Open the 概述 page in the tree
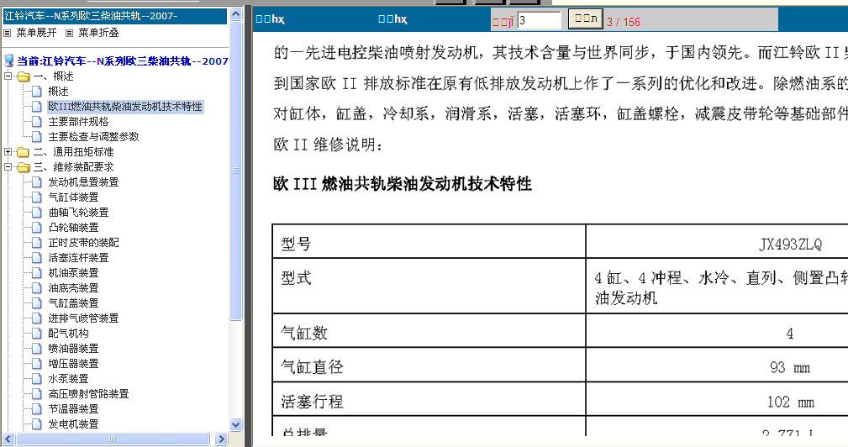The image size is (848, 447). pos(58,92)
